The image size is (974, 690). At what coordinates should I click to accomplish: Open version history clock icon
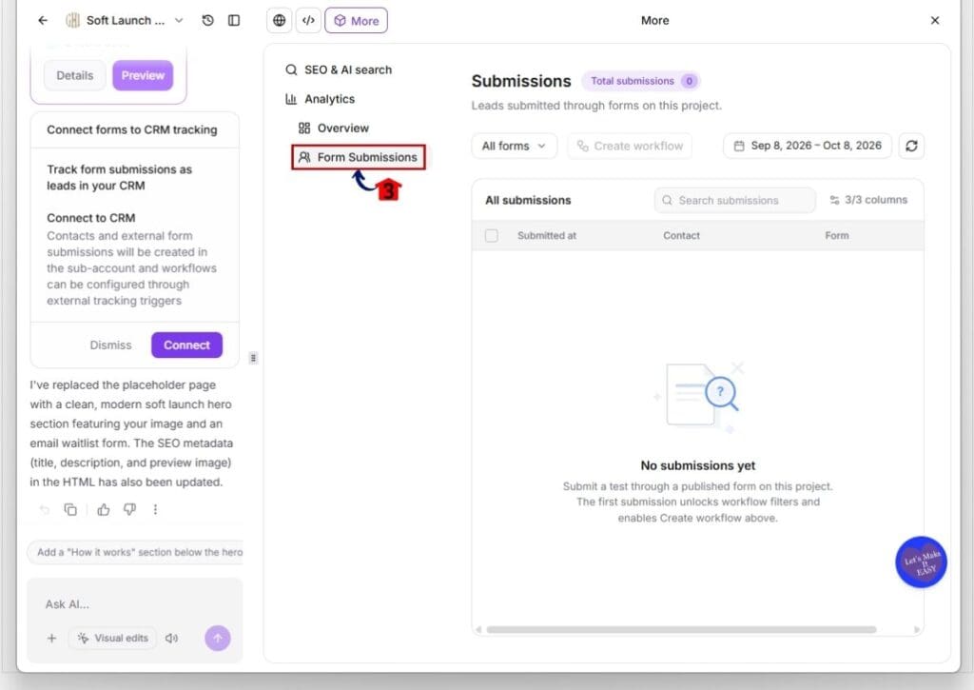tap(208, 21)
